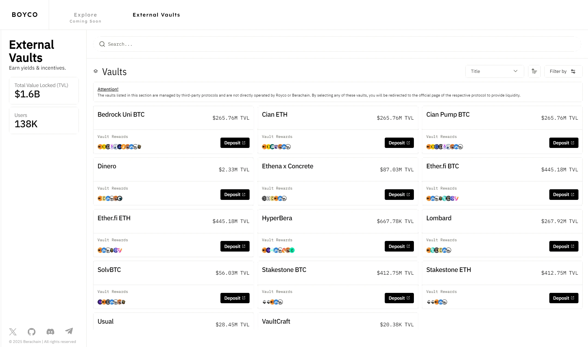Click the $20.38K TVL value on VaultCraft
Viewport: 588px width, 347px height.
[x=397, y=325]
